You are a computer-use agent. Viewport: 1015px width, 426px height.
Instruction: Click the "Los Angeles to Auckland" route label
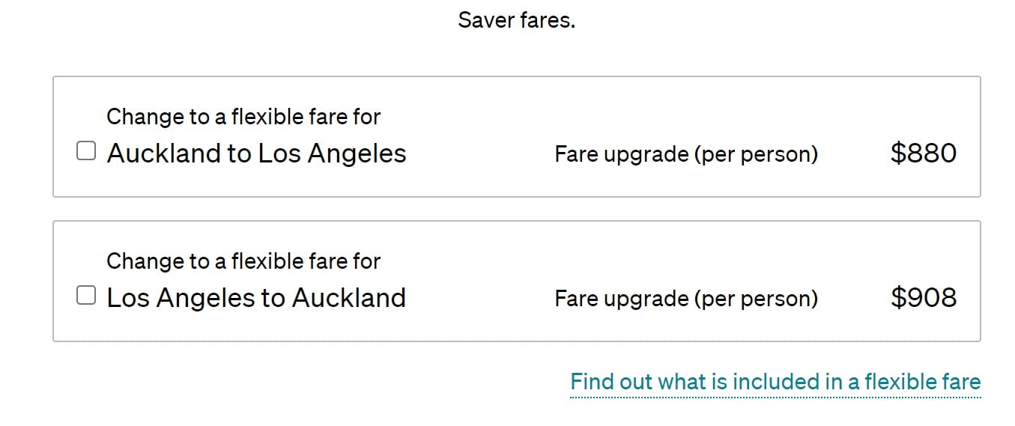[x=256, y=298]
